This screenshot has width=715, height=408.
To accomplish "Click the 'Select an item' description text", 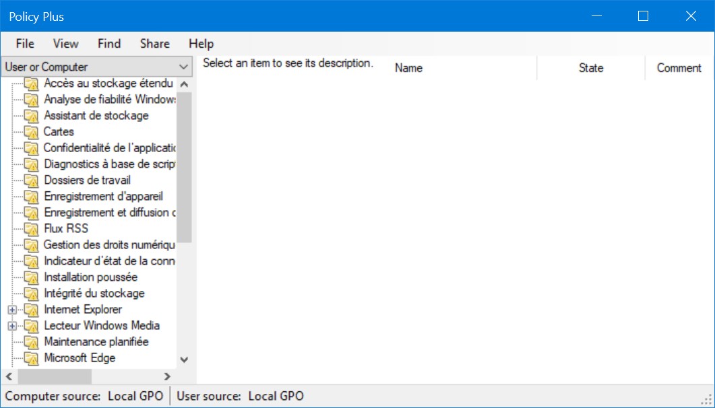I will click(x=288, y=63).
